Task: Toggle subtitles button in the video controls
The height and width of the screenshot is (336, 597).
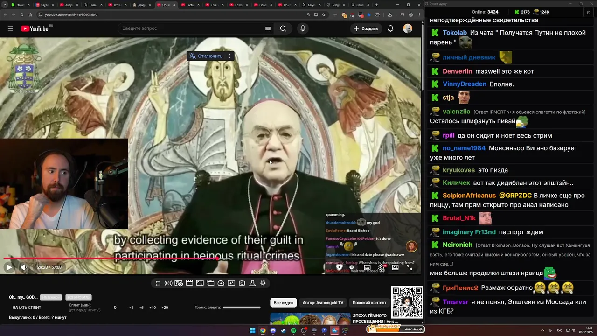Action: tap(367, 267)
